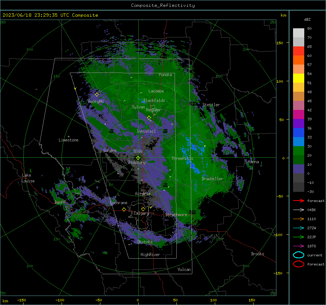Select the 65 dBZ red color swatch
This screenshot has width=326, height=305.
coord(298,51)
